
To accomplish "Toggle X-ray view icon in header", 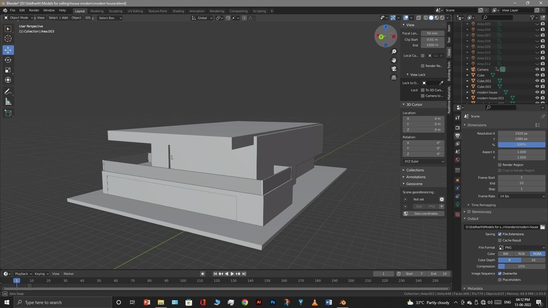I will pos(419,18).
